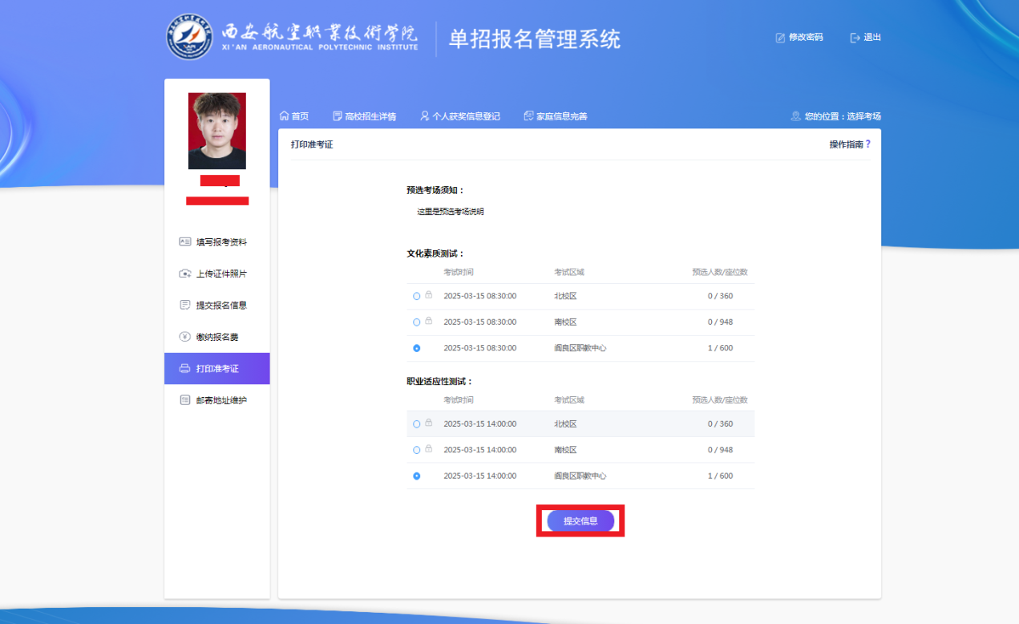1019x624 pixels.
Task: Click the 高校招生详情 document icon
Action: [338, 116]
